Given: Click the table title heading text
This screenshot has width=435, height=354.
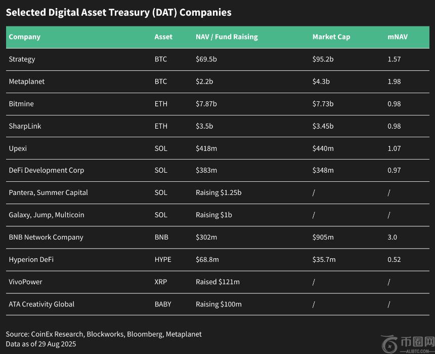Looking at the screenshot, I should (x=118, y=12).
